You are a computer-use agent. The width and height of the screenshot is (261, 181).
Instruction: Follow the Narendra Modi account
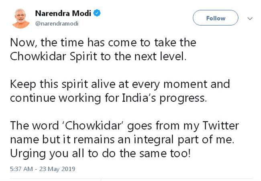tap(216, 18)
